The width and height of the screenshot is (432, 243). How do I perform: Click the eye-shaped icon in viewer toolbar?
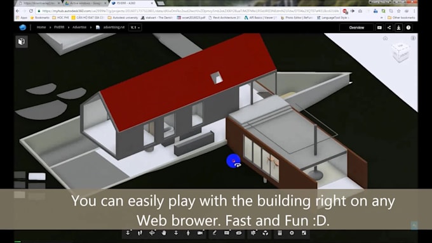point(239,233)
